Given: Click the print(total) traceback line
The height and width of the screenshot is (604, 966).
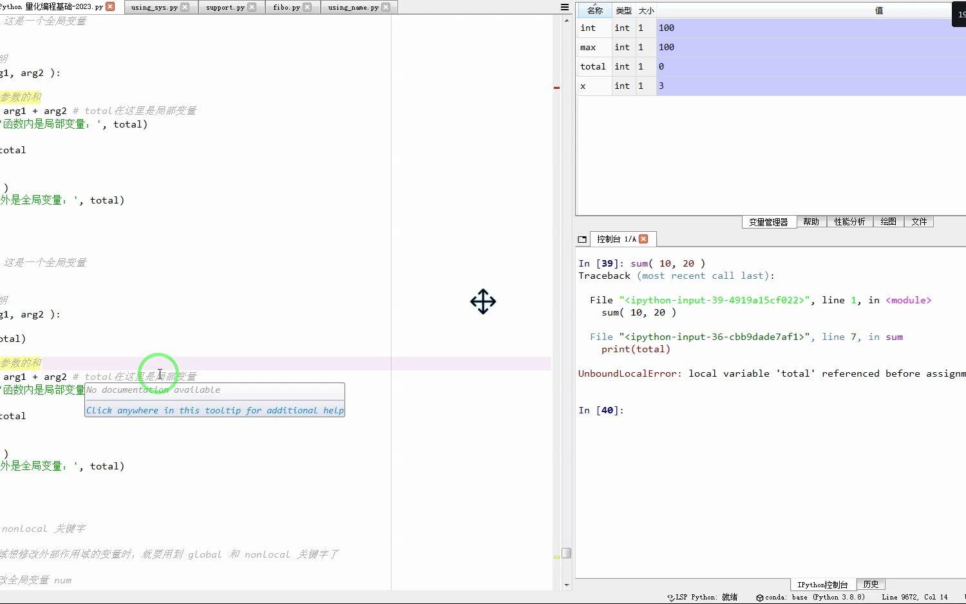Looking at the screenshot, I should click(x=636, y=349).
